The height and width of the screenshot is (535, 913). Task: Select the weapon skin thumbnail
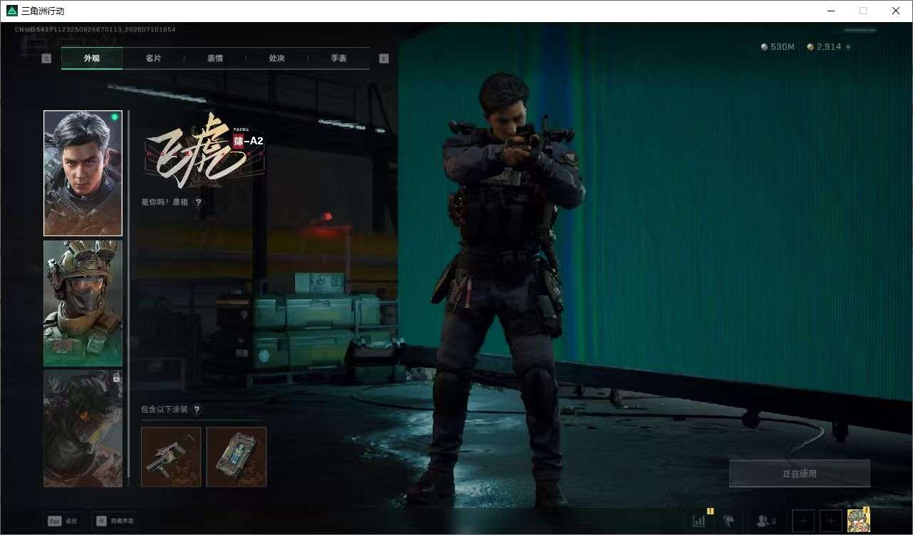point(171,457)
